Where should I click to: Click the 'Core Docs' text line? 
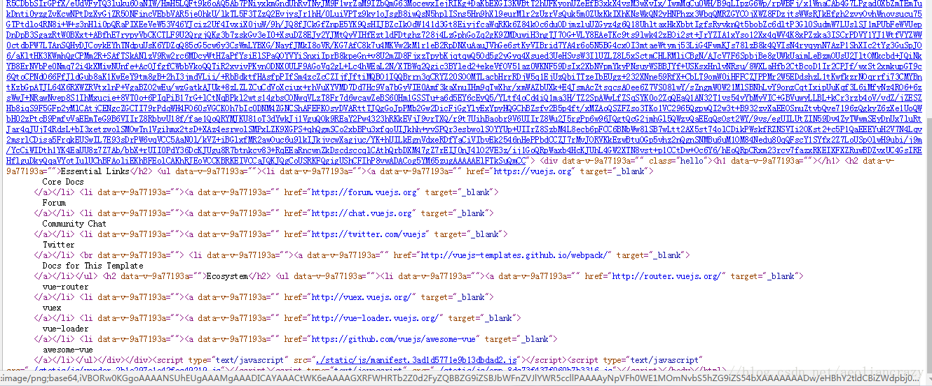coord(63,182)
